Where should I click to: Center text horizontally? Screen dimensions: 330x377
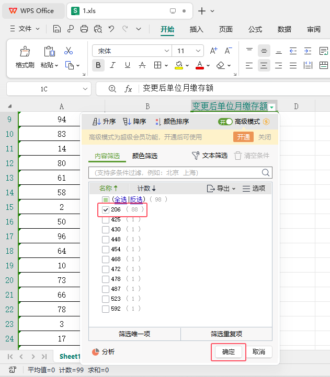coord(264,65)
